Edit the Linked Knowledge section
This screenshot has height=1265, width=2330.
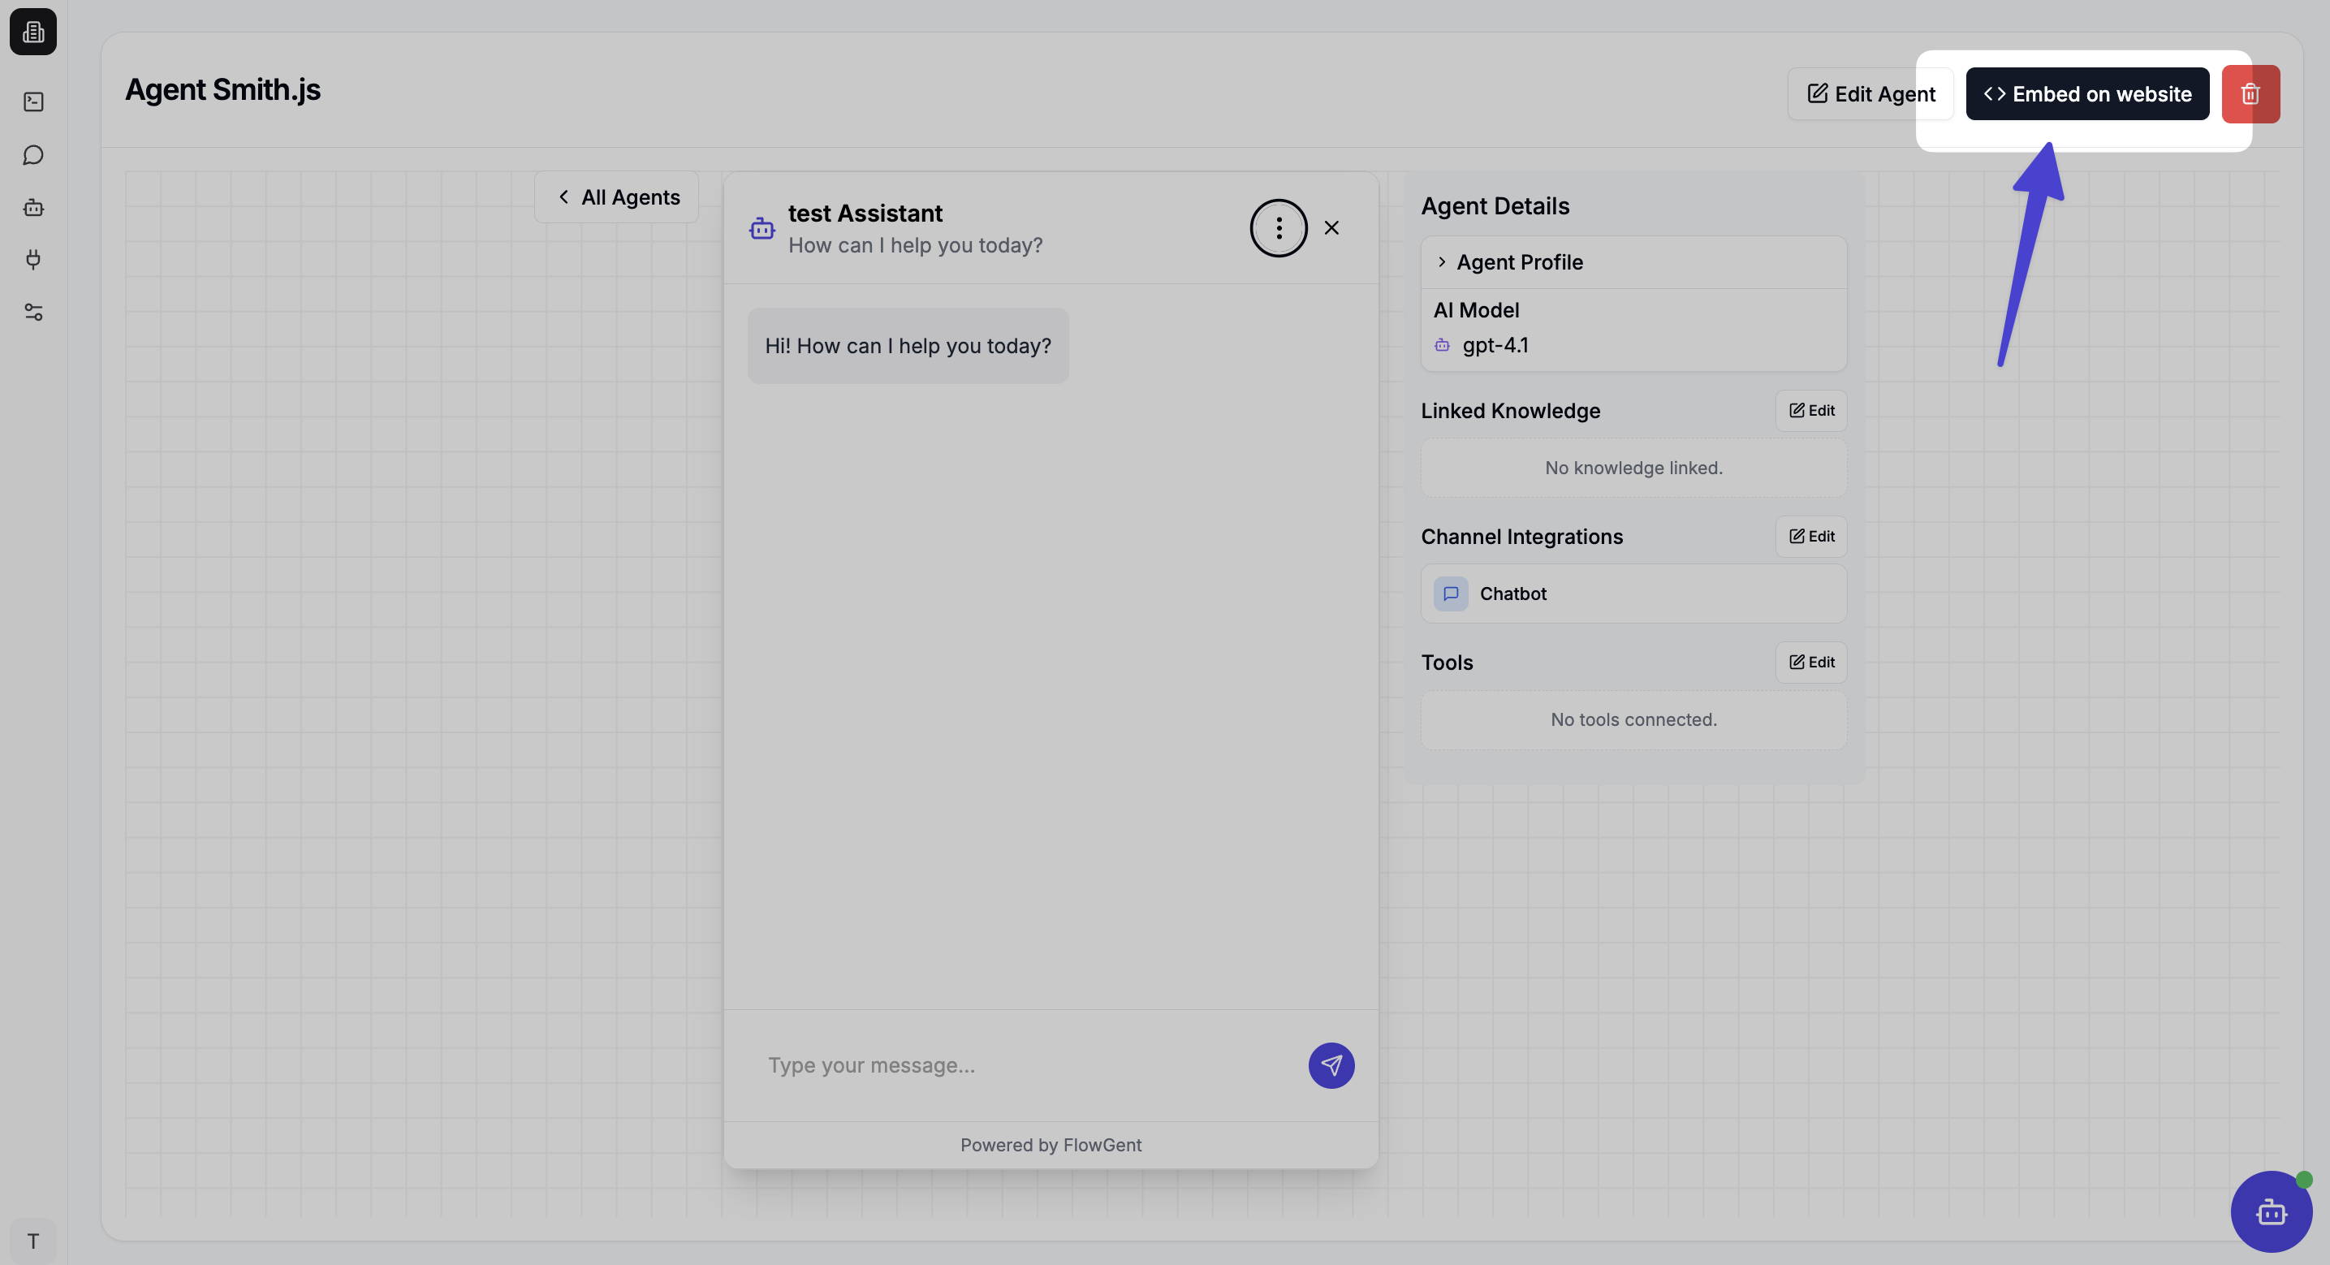pyautogui.click(x=1812, y=411)
